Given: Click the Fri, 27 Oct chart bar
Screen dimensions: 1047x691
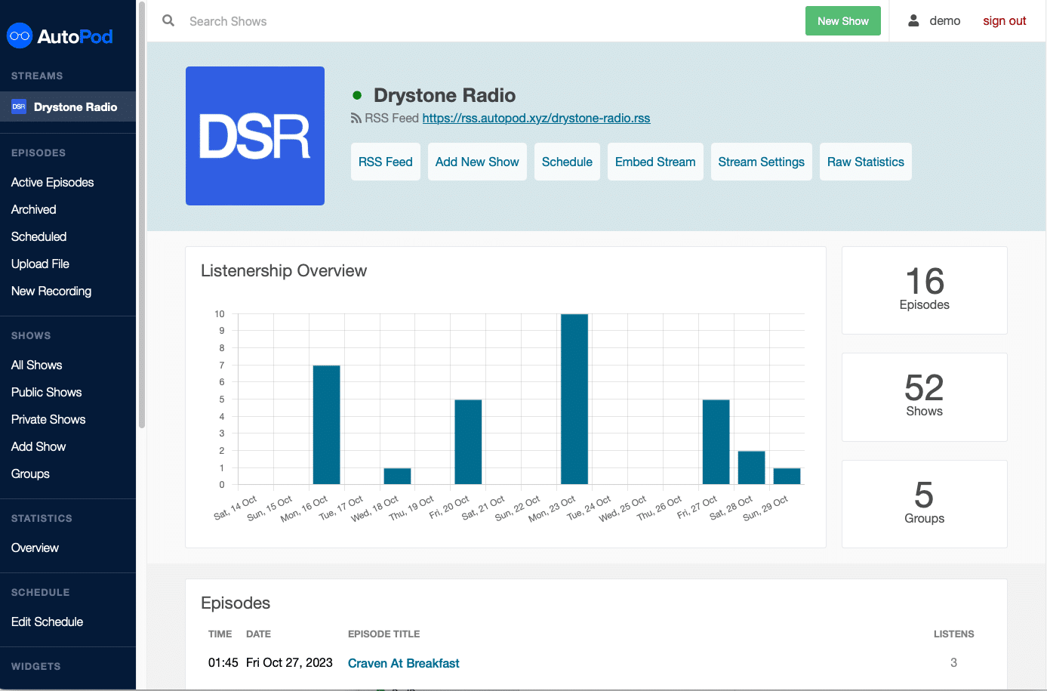Looking at the screenshot, I should point(716,442).
